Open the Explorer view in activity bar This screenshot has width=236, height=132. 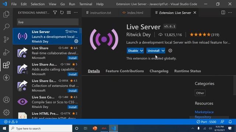click(6, 14)
